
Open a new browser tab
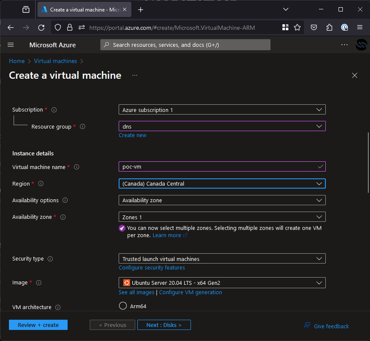coord(141,10)
